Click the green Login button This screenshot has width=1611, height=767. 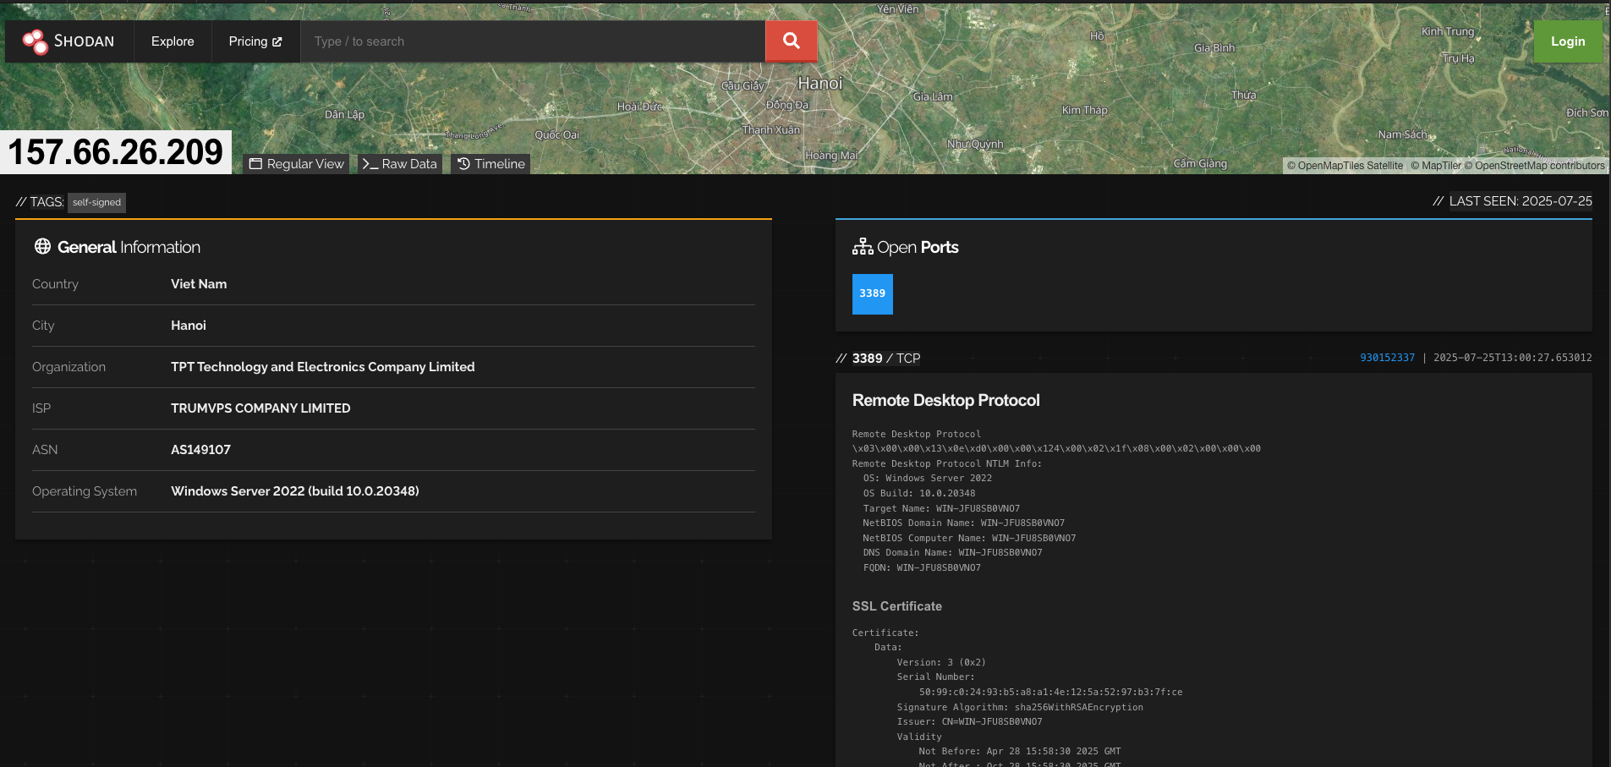[1568, 41]
